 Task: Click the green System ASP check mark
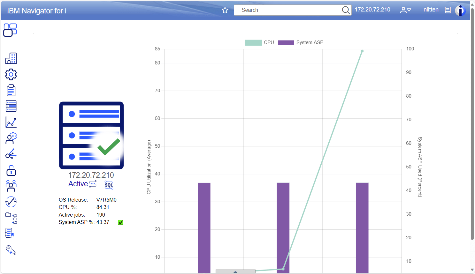click(120, 222)
